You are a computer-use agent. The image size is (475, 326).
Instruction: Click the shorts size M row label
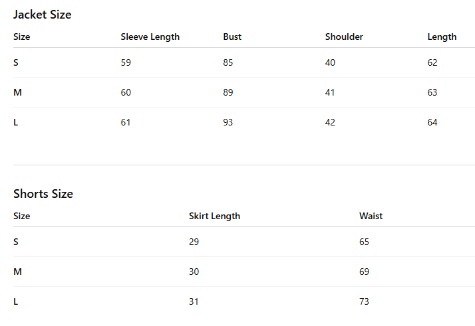point(17,272)
